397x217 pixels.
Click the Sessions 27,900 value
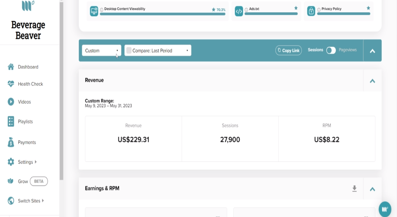tap(230, 140)
